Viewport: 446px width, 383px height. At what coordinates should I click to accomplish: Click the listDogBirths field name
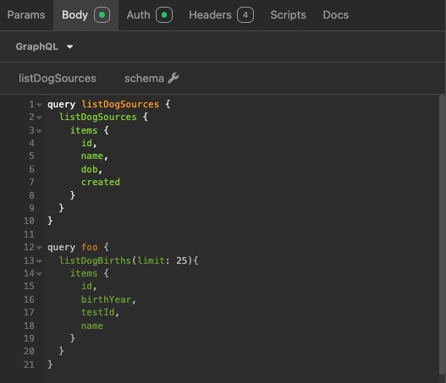click(95, 260)
